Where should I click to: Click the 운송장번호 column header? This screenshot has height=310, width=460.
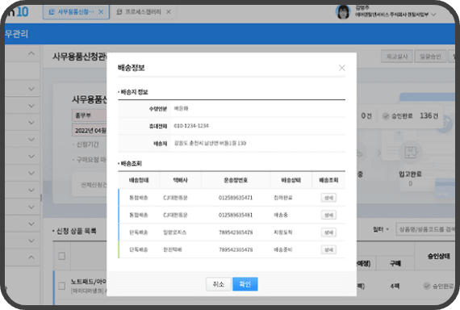[236, 180]
